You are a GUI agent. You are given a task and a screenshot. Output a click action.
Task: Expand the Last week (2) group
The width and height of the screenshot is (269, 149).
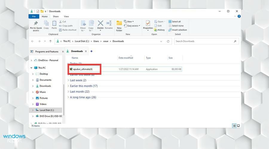[x=68, y=80]
